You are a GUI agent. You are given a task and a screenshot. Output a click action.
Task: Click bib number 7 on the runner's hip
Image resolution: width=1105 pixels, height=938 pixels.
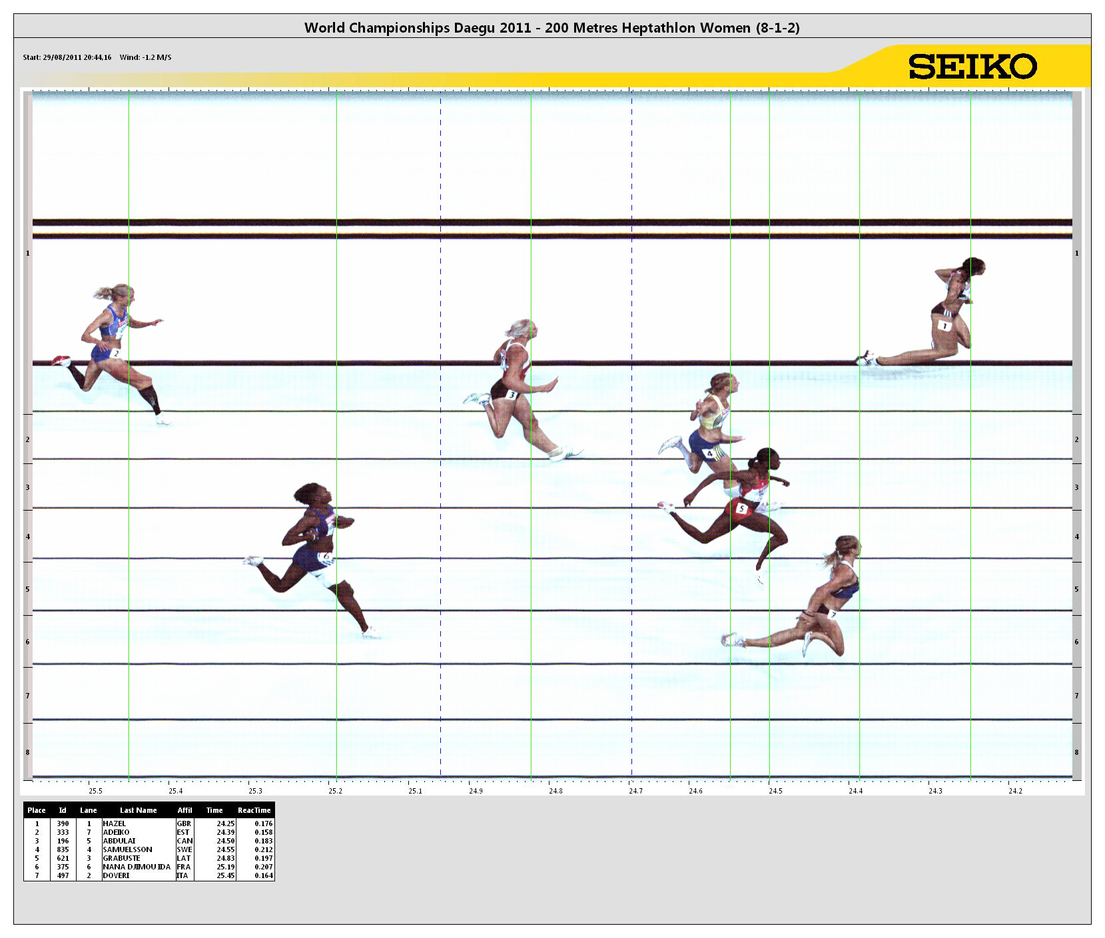[x=833, y=614]
